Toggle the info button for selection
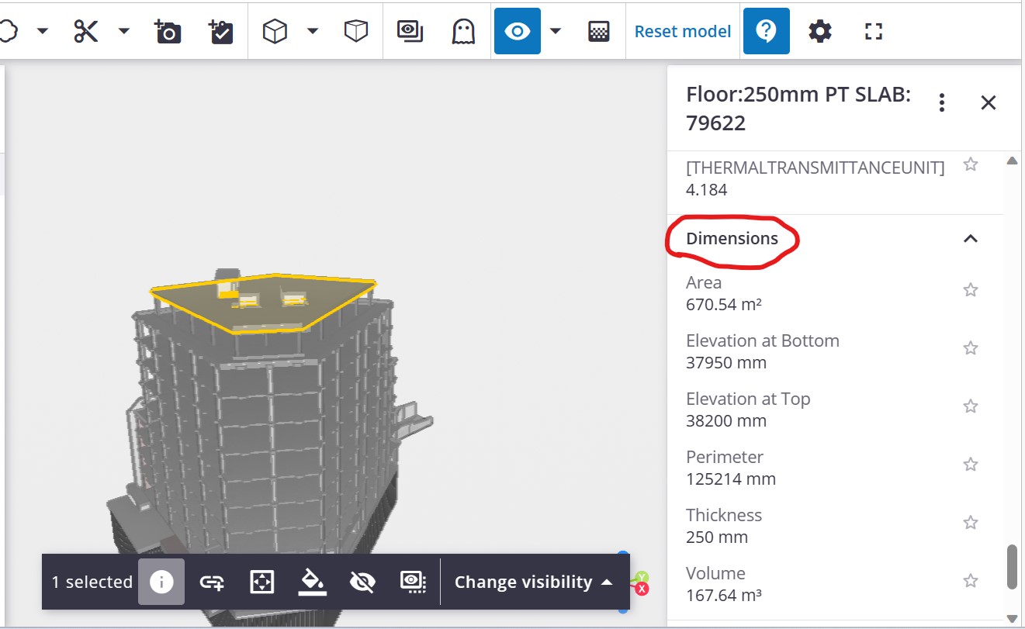This screenshot has height=629, width=1025. click(x=161, y=582)
